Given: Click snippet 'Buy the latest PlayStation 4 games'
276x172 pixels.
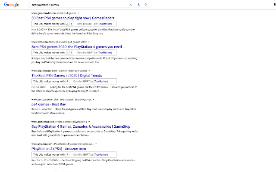Looking at the screenshot, I should point(85,133).
